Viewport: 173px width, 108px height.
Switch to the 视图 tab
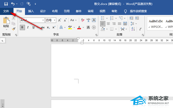coord(102,11)
